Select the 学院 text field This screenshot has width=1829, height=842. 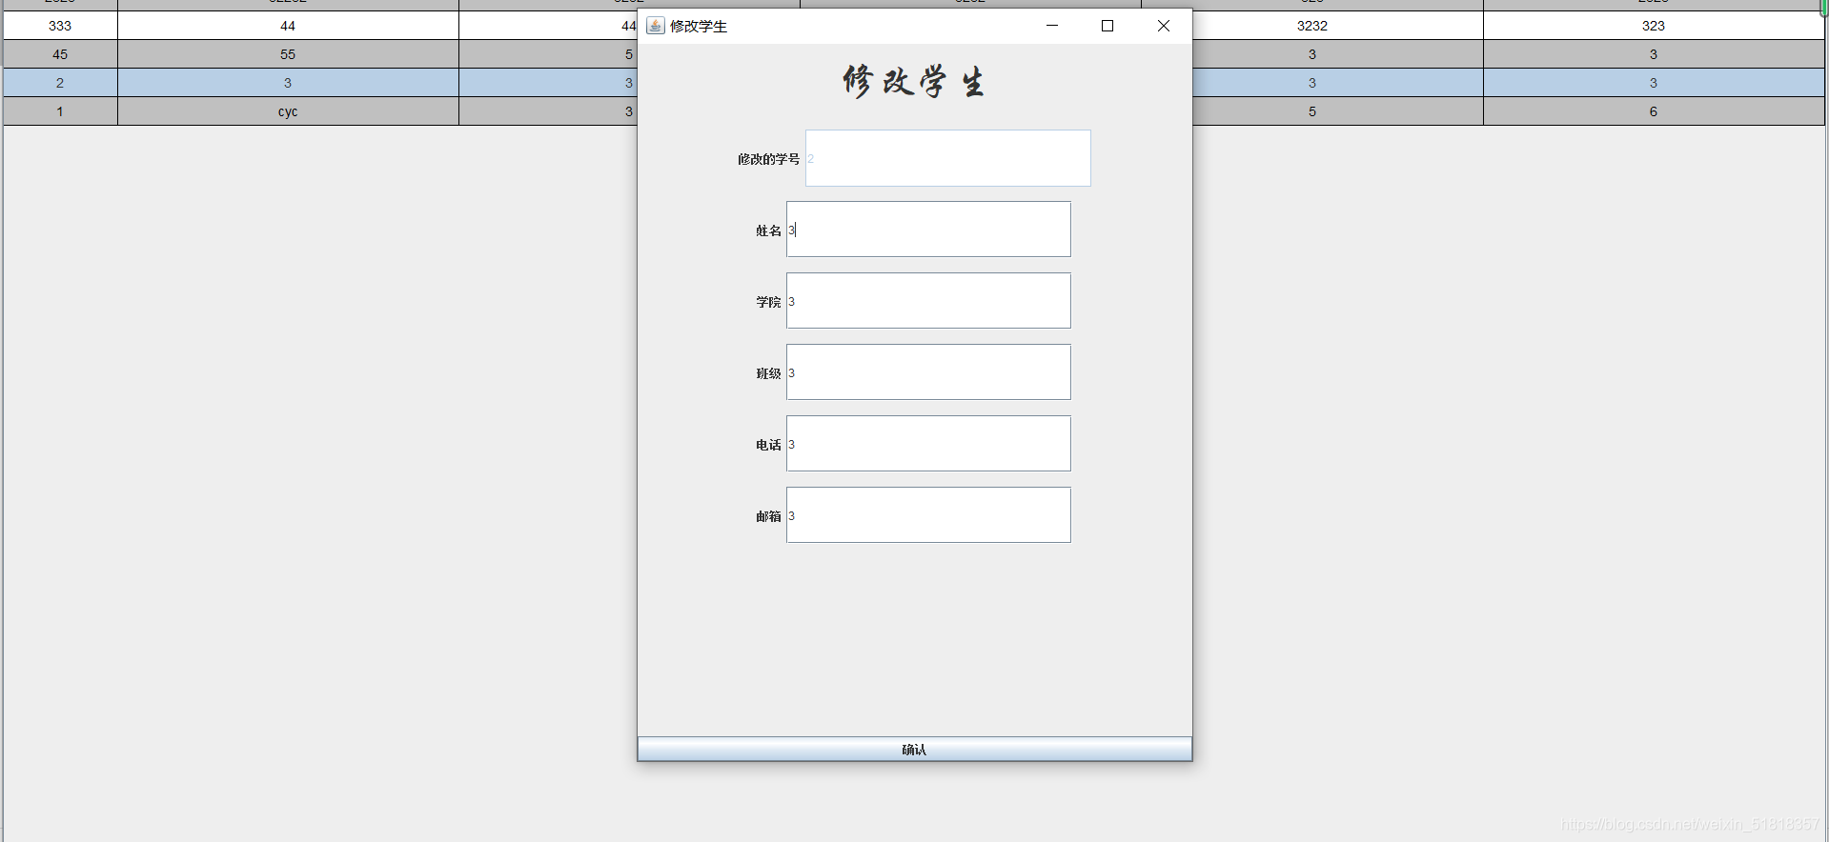click(x=928, y=301)
